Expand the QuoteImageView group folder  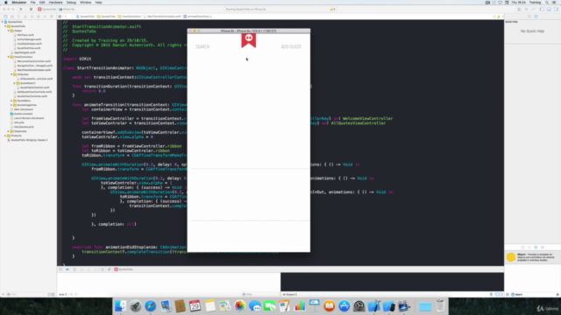[x=11, y=105]
